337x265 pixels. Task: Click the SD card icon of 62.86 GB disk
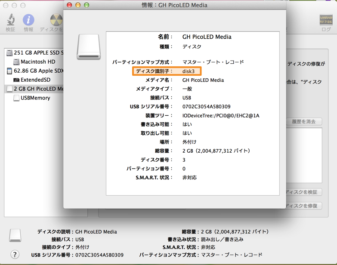[x=9, y=71]
